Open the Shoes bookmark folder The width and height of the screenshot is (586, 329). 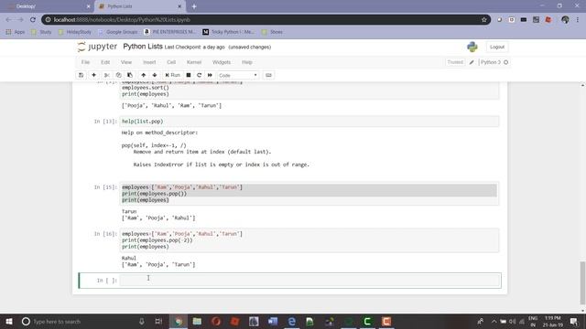(273, 32)
